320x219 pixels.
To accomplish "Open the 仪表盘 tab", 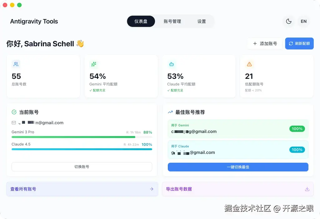I will click(141, 21).
